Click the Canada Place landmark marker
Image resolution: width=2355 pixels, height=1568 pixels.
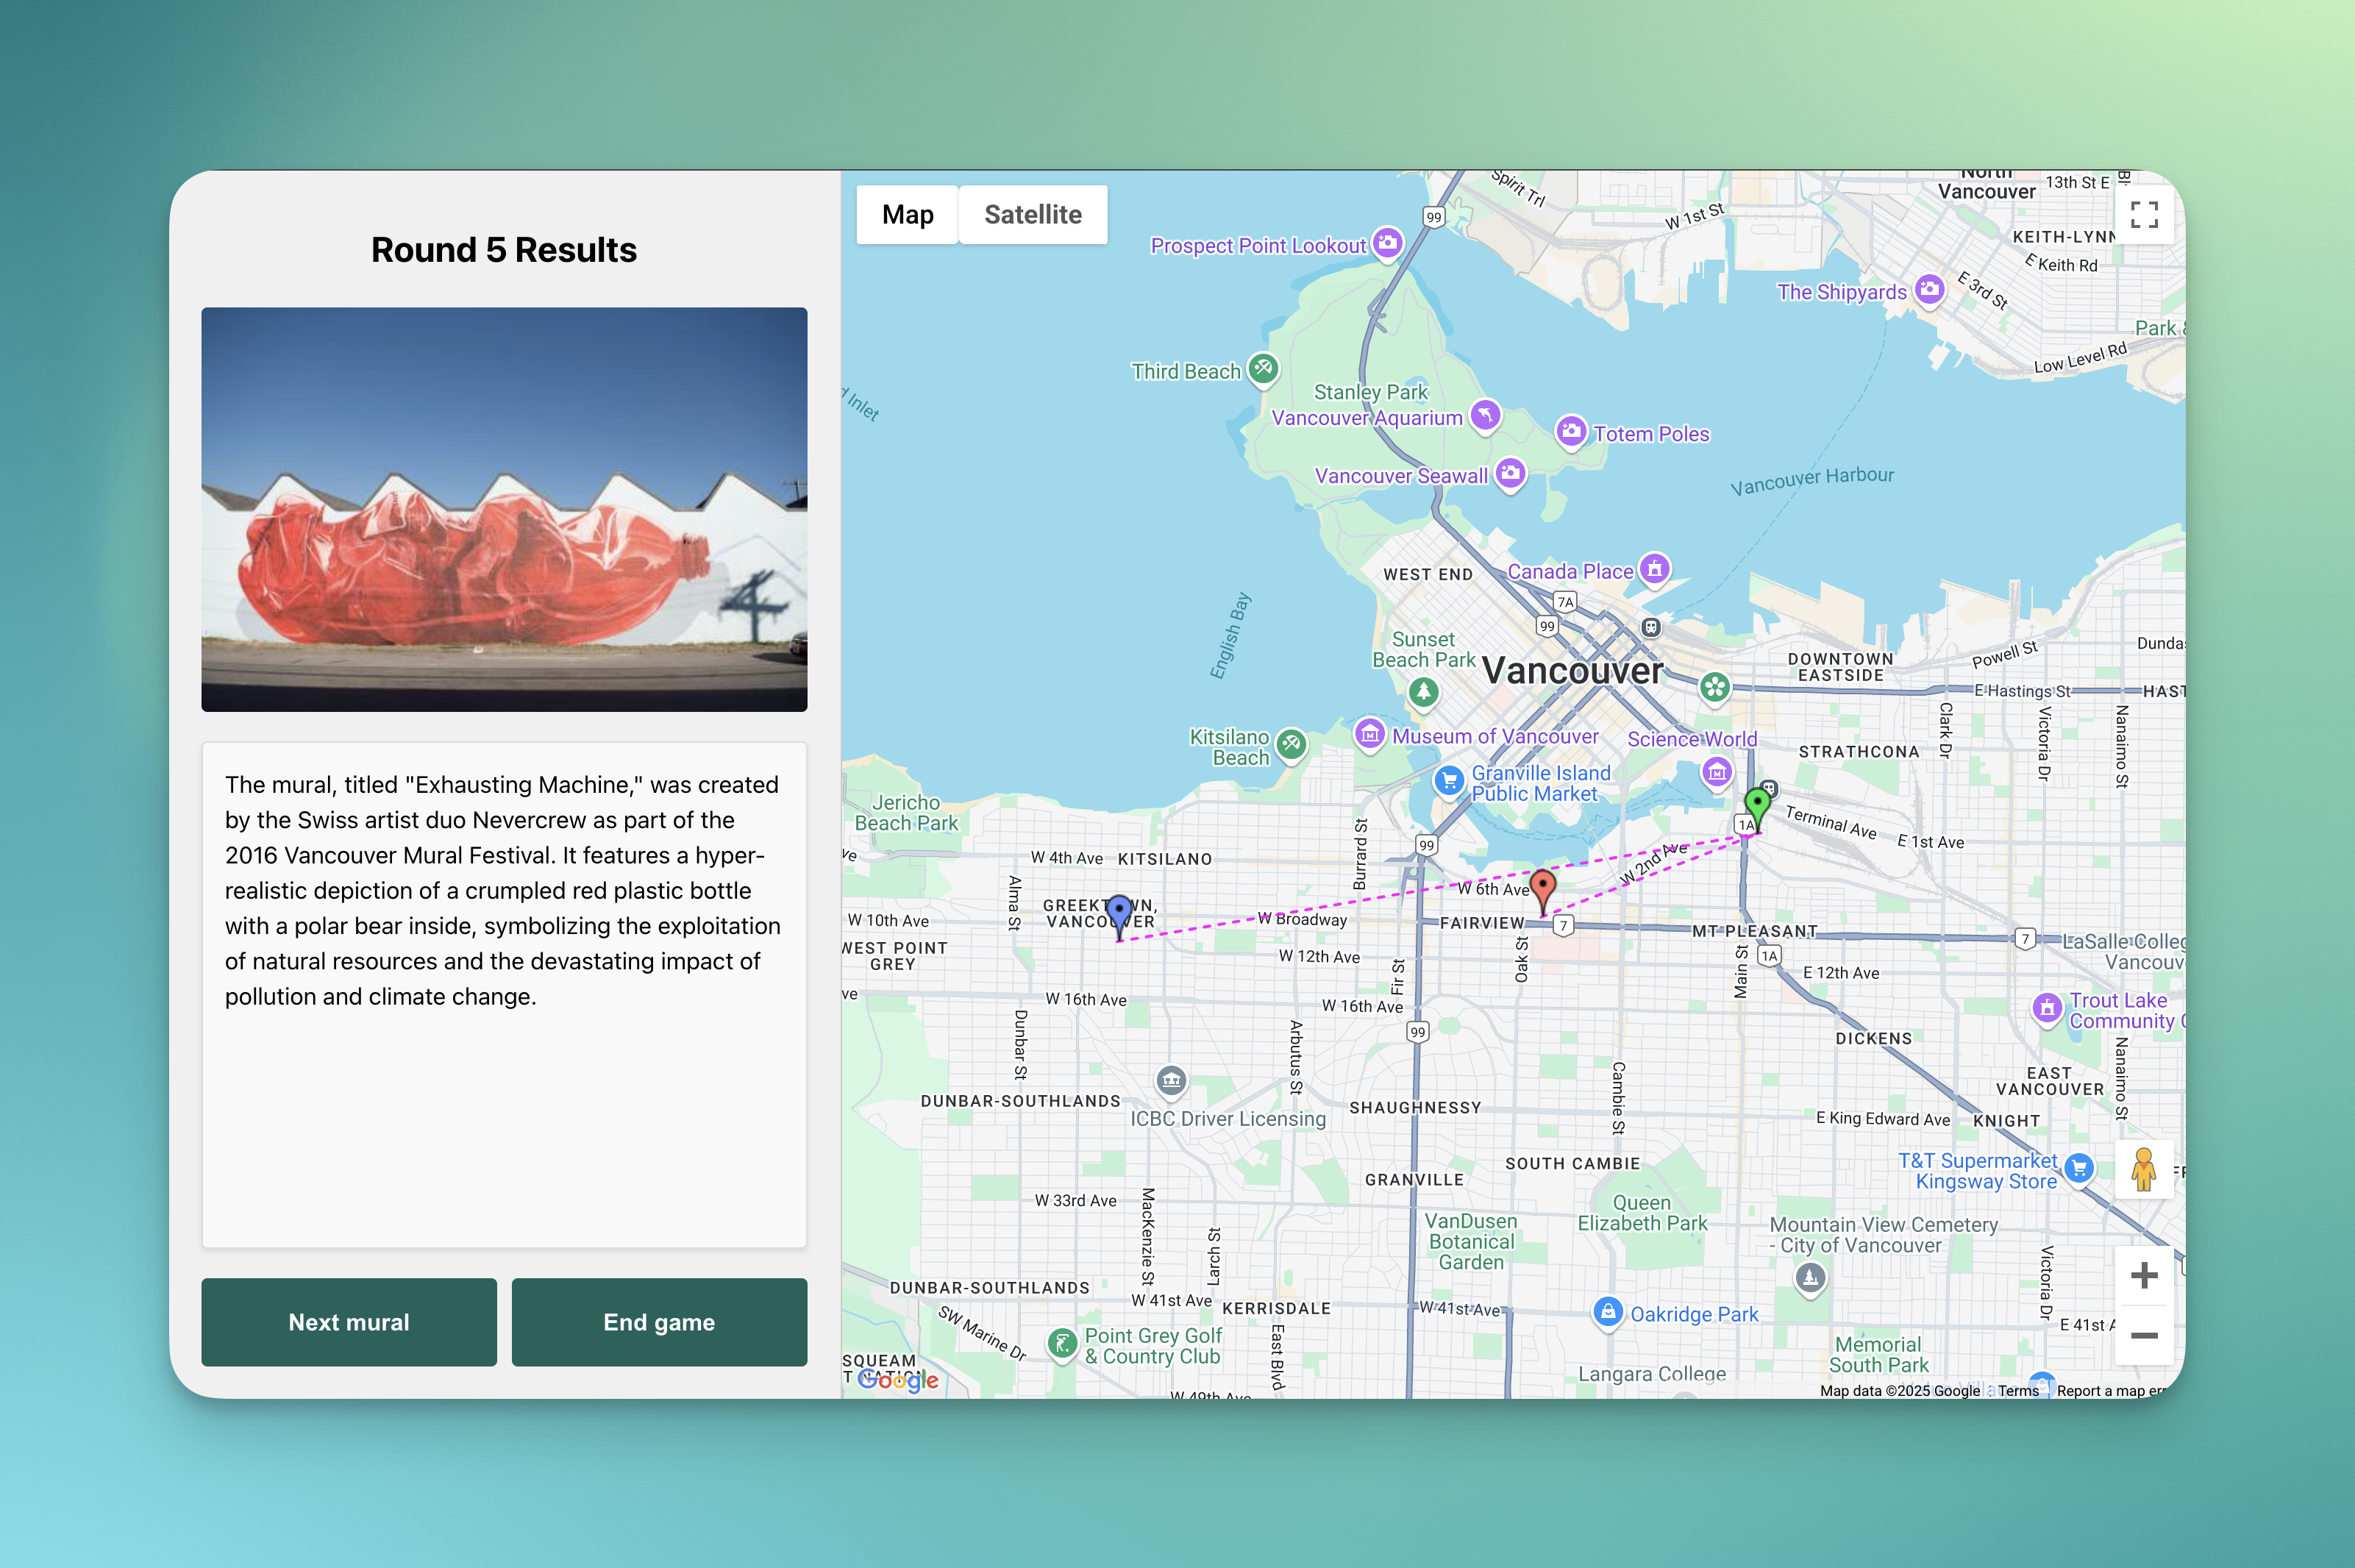(x=1655, y=569)
